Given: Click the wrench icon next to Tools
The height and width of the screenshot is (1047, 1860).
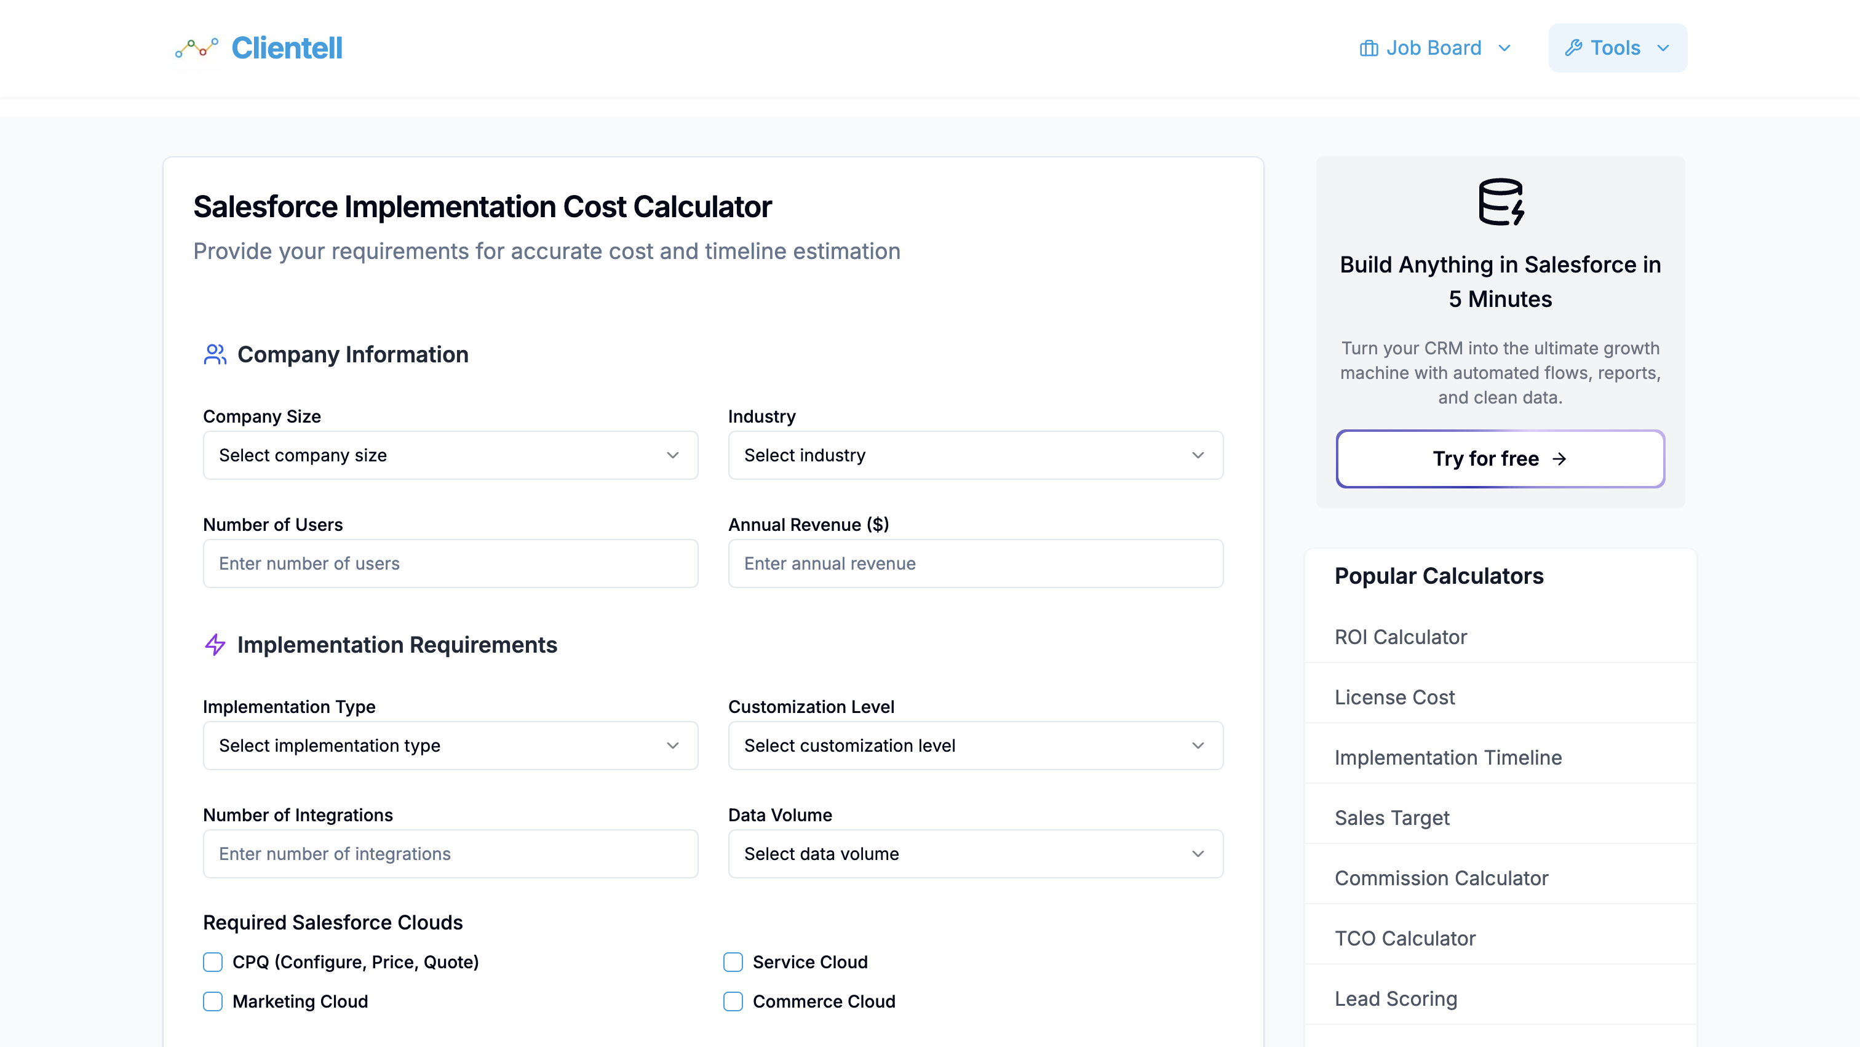Looking at the screenshot, I should pyautogui.click(x=1574, y=47).
